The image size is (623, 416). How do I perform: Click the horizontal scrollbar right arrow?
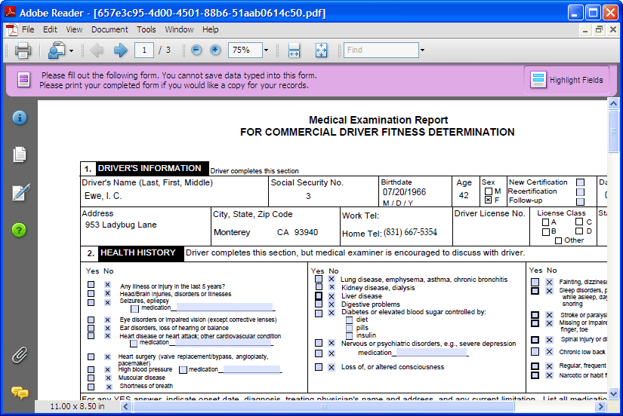pyautogui.click(x=600, y=406)
